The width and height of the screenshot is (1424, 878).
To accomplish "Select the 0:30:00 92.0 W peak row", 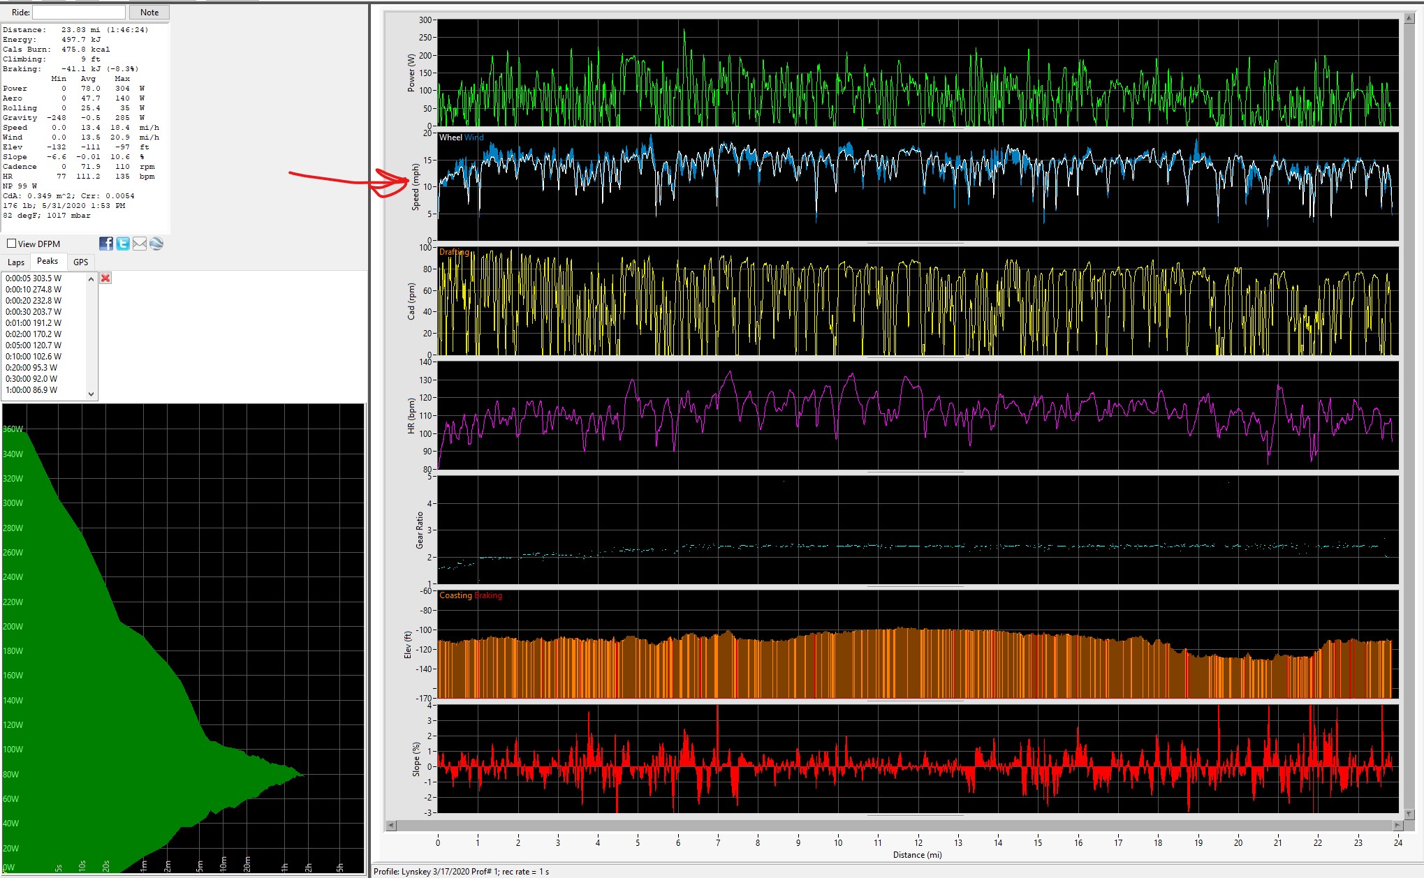I will pos(31,379).
